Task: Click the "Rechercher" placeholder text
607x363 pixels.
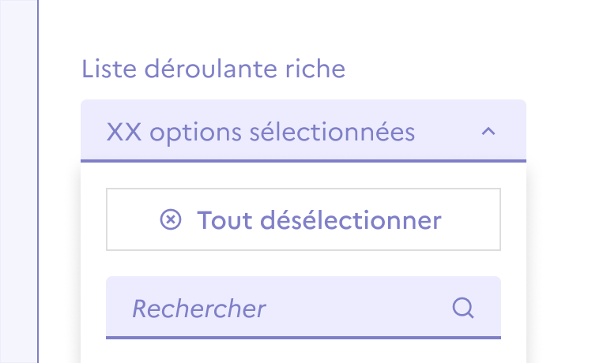Action: tap(199, 309)
